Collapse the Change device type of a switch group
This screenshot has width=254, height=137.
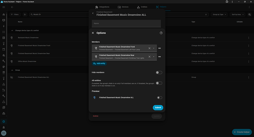[12, 30]
